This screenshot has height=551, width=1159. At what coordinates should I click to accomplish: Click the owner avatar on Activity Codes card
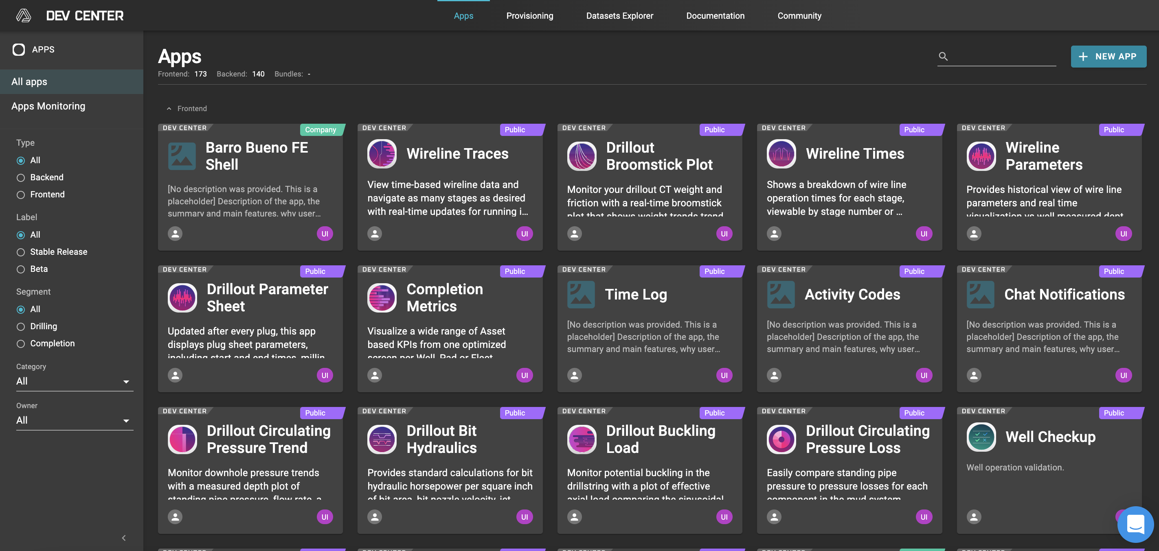(774, 375)
